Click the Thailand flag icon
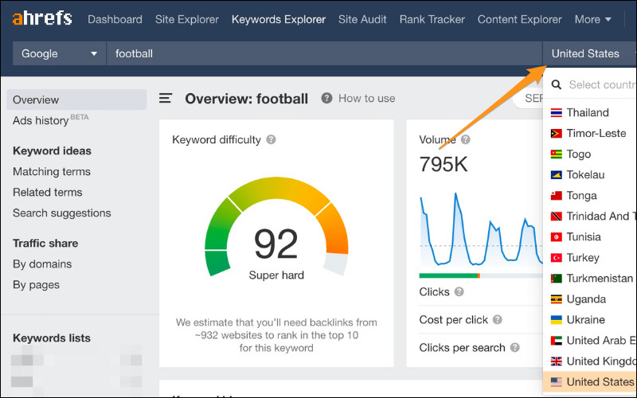The image size is (637, 398). [556, 112]
